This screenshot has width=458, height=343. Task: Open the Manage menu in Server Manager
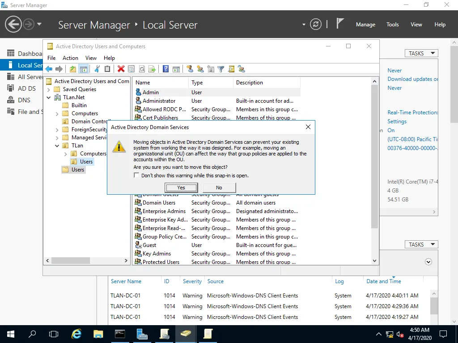365,25
